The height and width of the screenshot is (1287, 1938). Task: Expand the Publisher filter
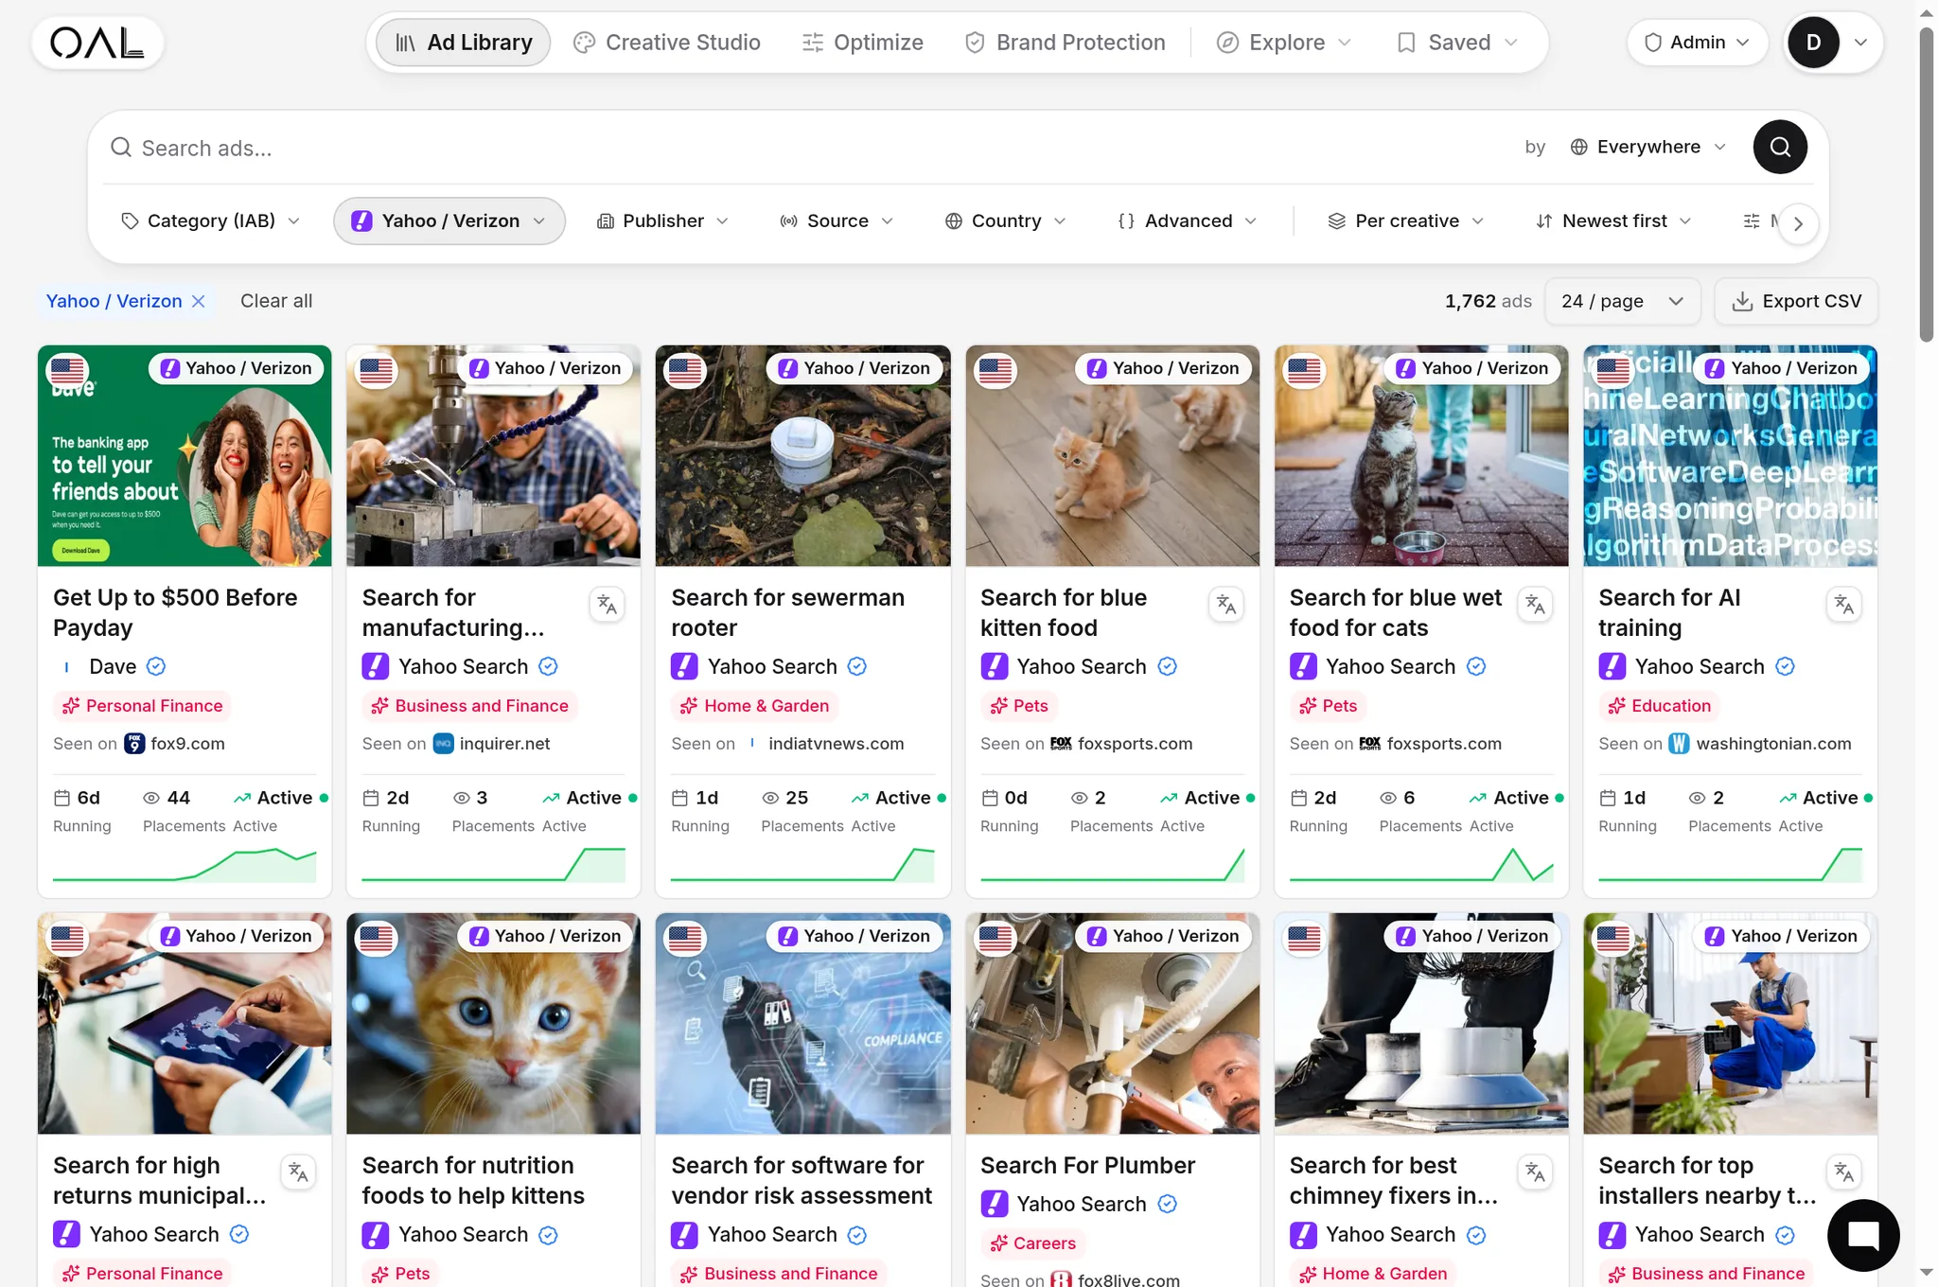coord(662,220)
